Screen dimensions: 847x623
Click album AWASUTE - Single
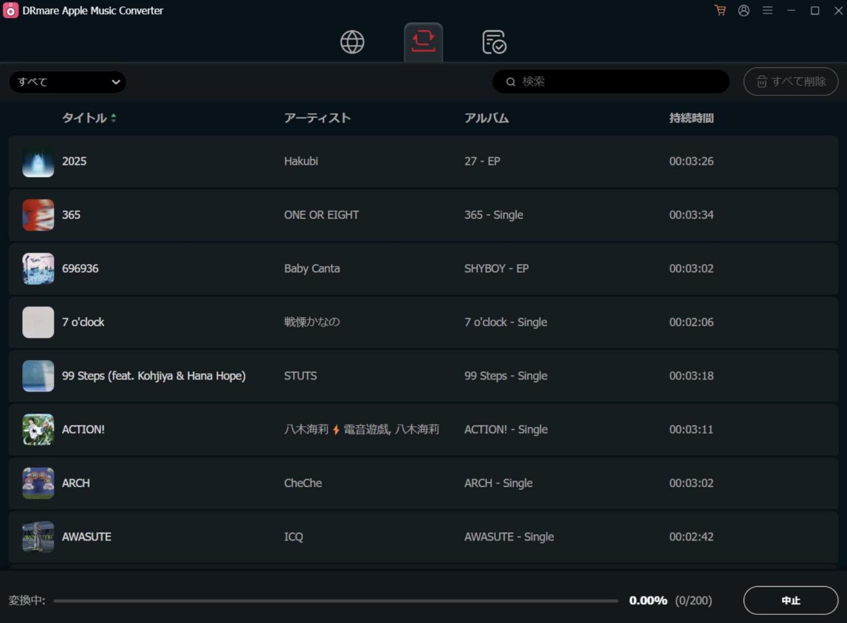[x=509, y=537]
